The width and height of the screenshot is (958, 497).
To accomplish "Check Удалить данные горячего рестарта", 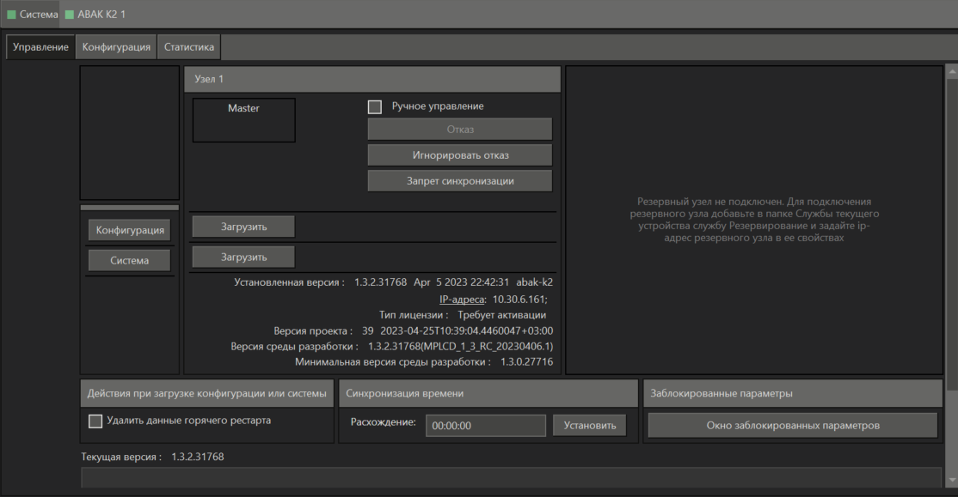I will [x=95, y=421].
